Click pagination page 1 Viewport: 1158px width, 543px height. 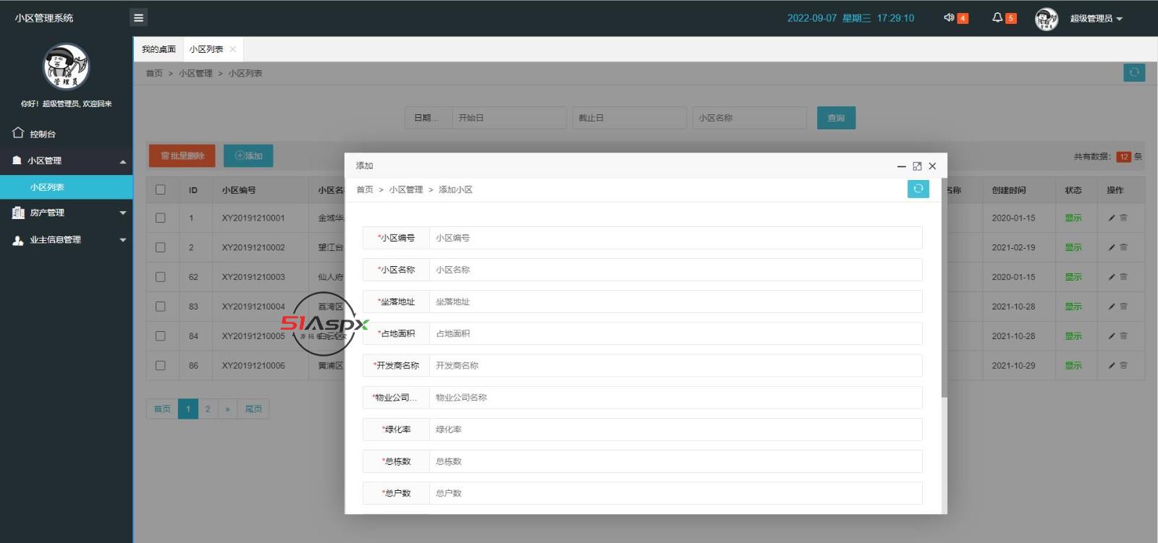(188, 409)
